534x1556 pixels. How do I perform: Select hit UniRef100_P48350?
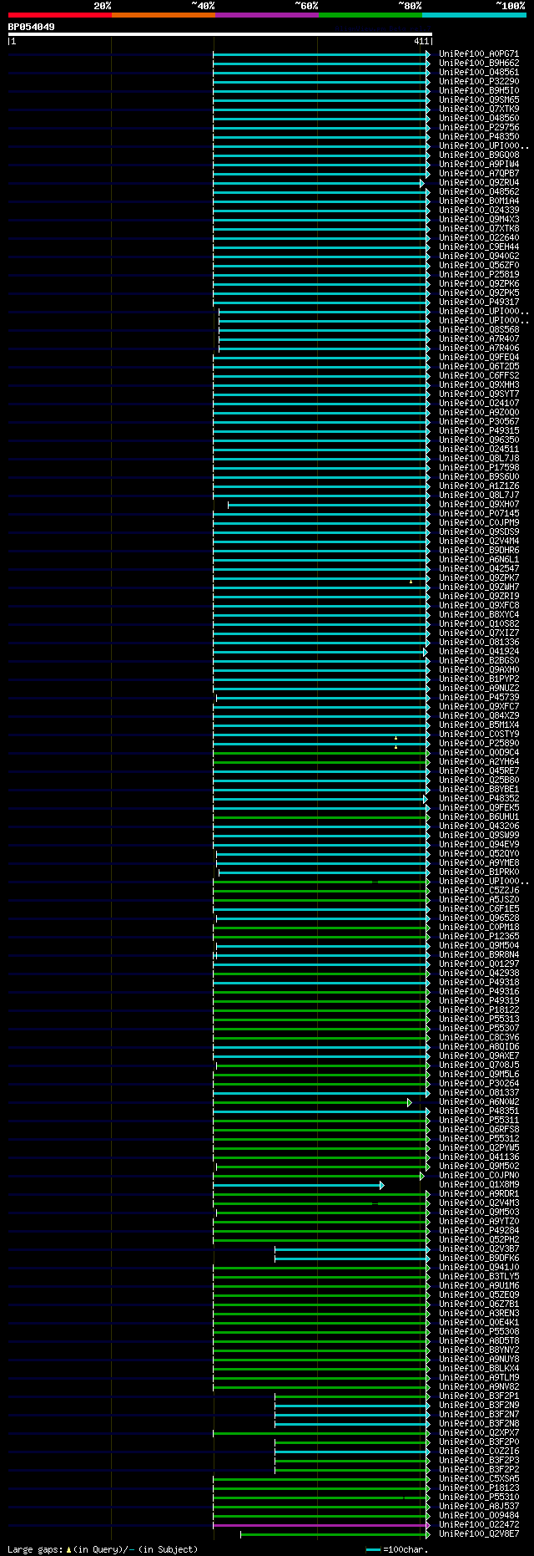tap(479, 137)
